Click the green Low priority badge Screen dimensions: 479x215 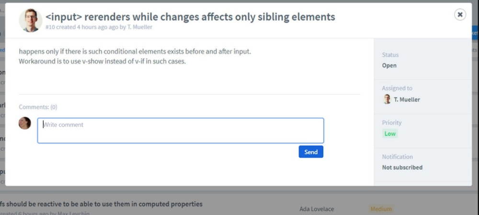pos(390,134)
